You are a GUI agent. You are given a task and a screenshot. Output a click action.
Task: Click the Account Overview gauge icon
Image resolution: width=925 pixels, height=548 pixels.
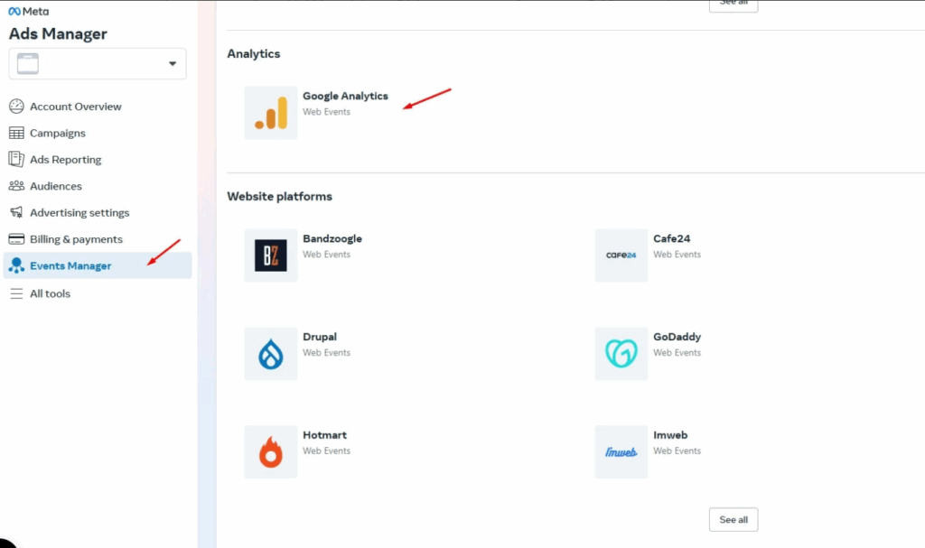click(x=16, y=107)
